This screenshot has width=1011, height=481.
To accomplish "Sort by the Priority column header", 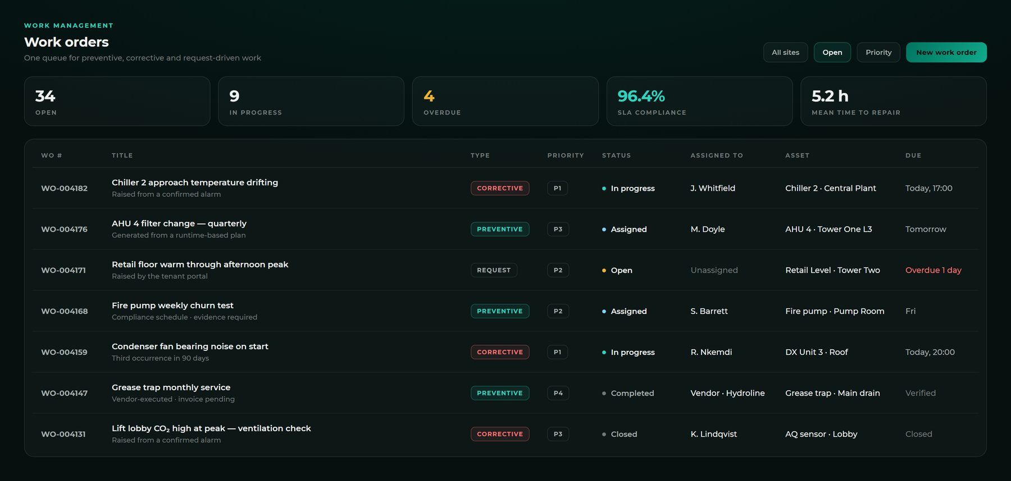I will point(566,155).
